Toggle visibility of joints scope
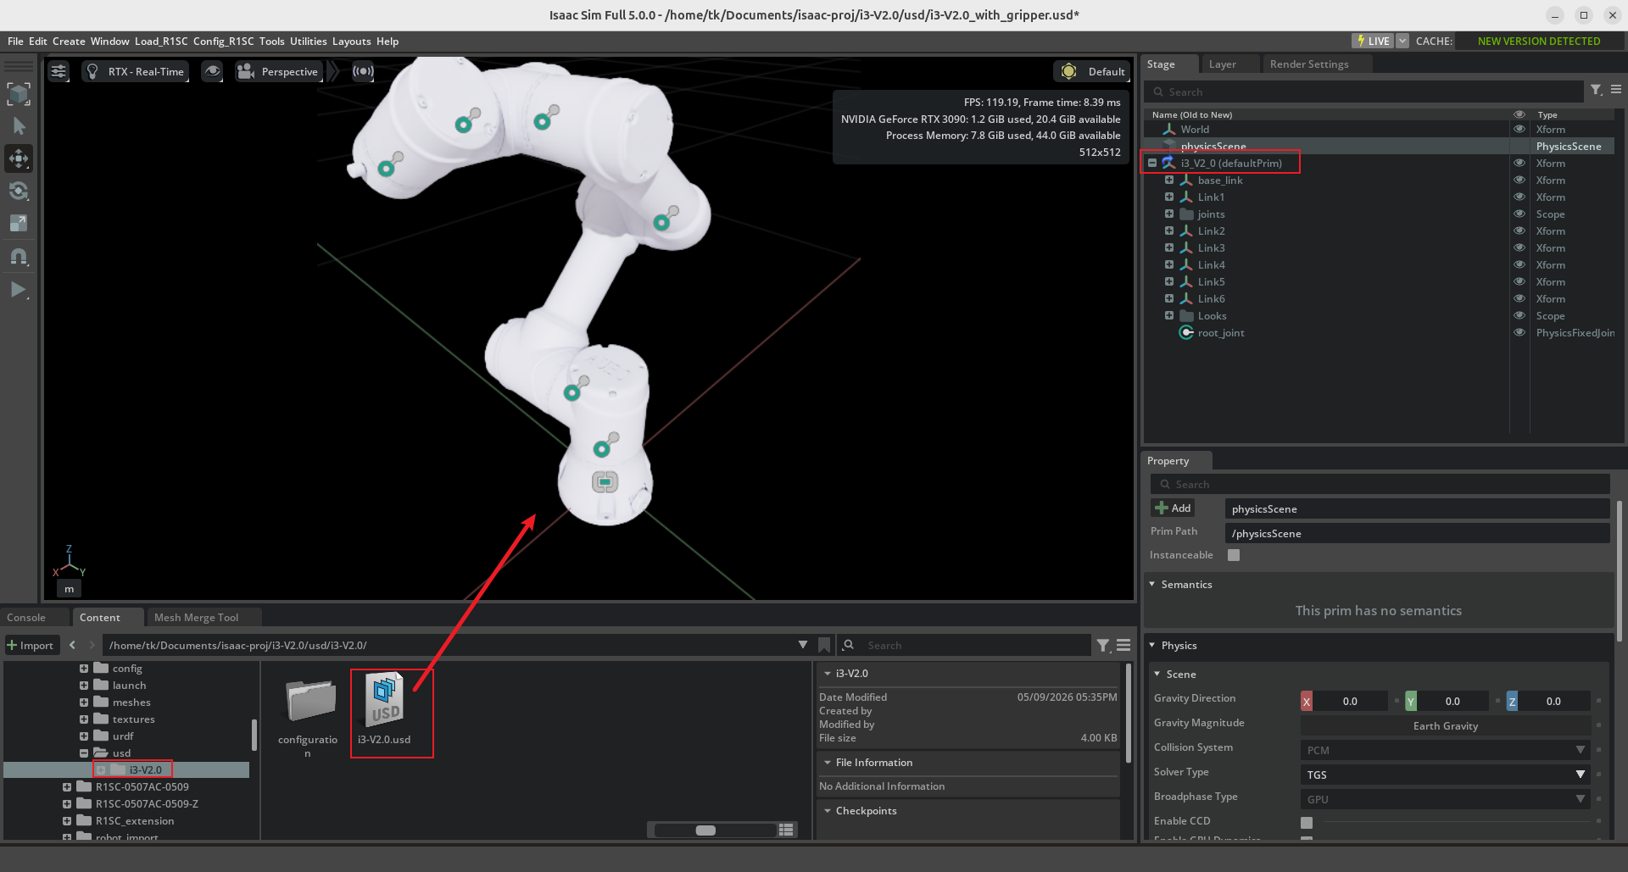 1519,214
